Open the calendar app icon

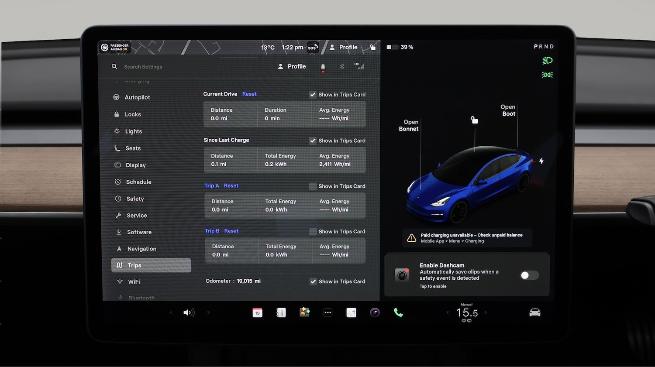[257, 312]
